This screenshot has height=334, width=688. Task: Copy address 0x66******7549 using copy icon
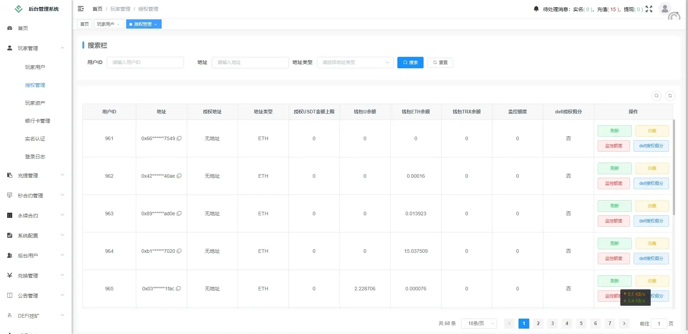point(179,138)
